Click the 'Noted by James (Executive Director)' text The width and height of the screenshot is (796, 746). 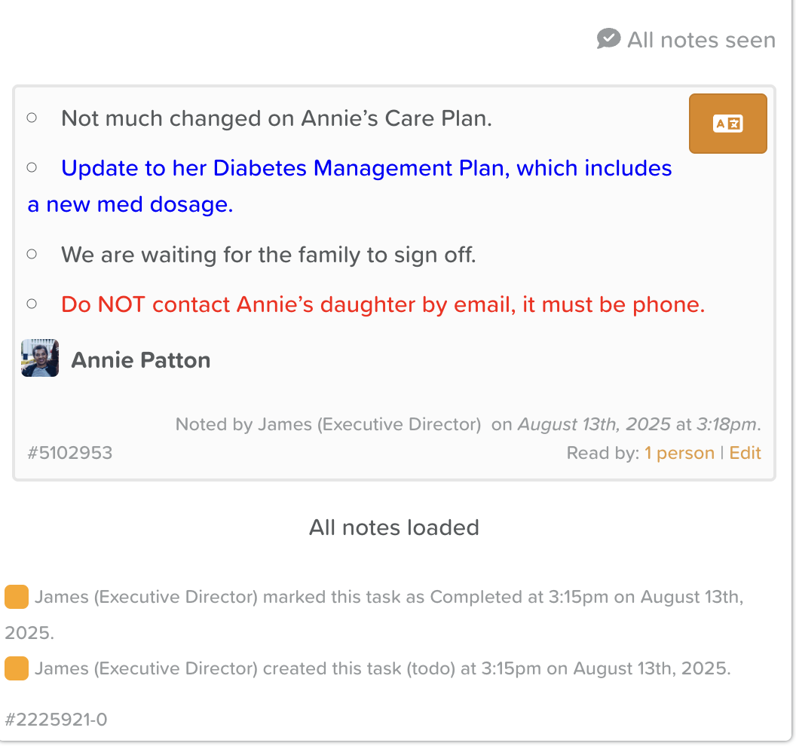pos(328,423)
